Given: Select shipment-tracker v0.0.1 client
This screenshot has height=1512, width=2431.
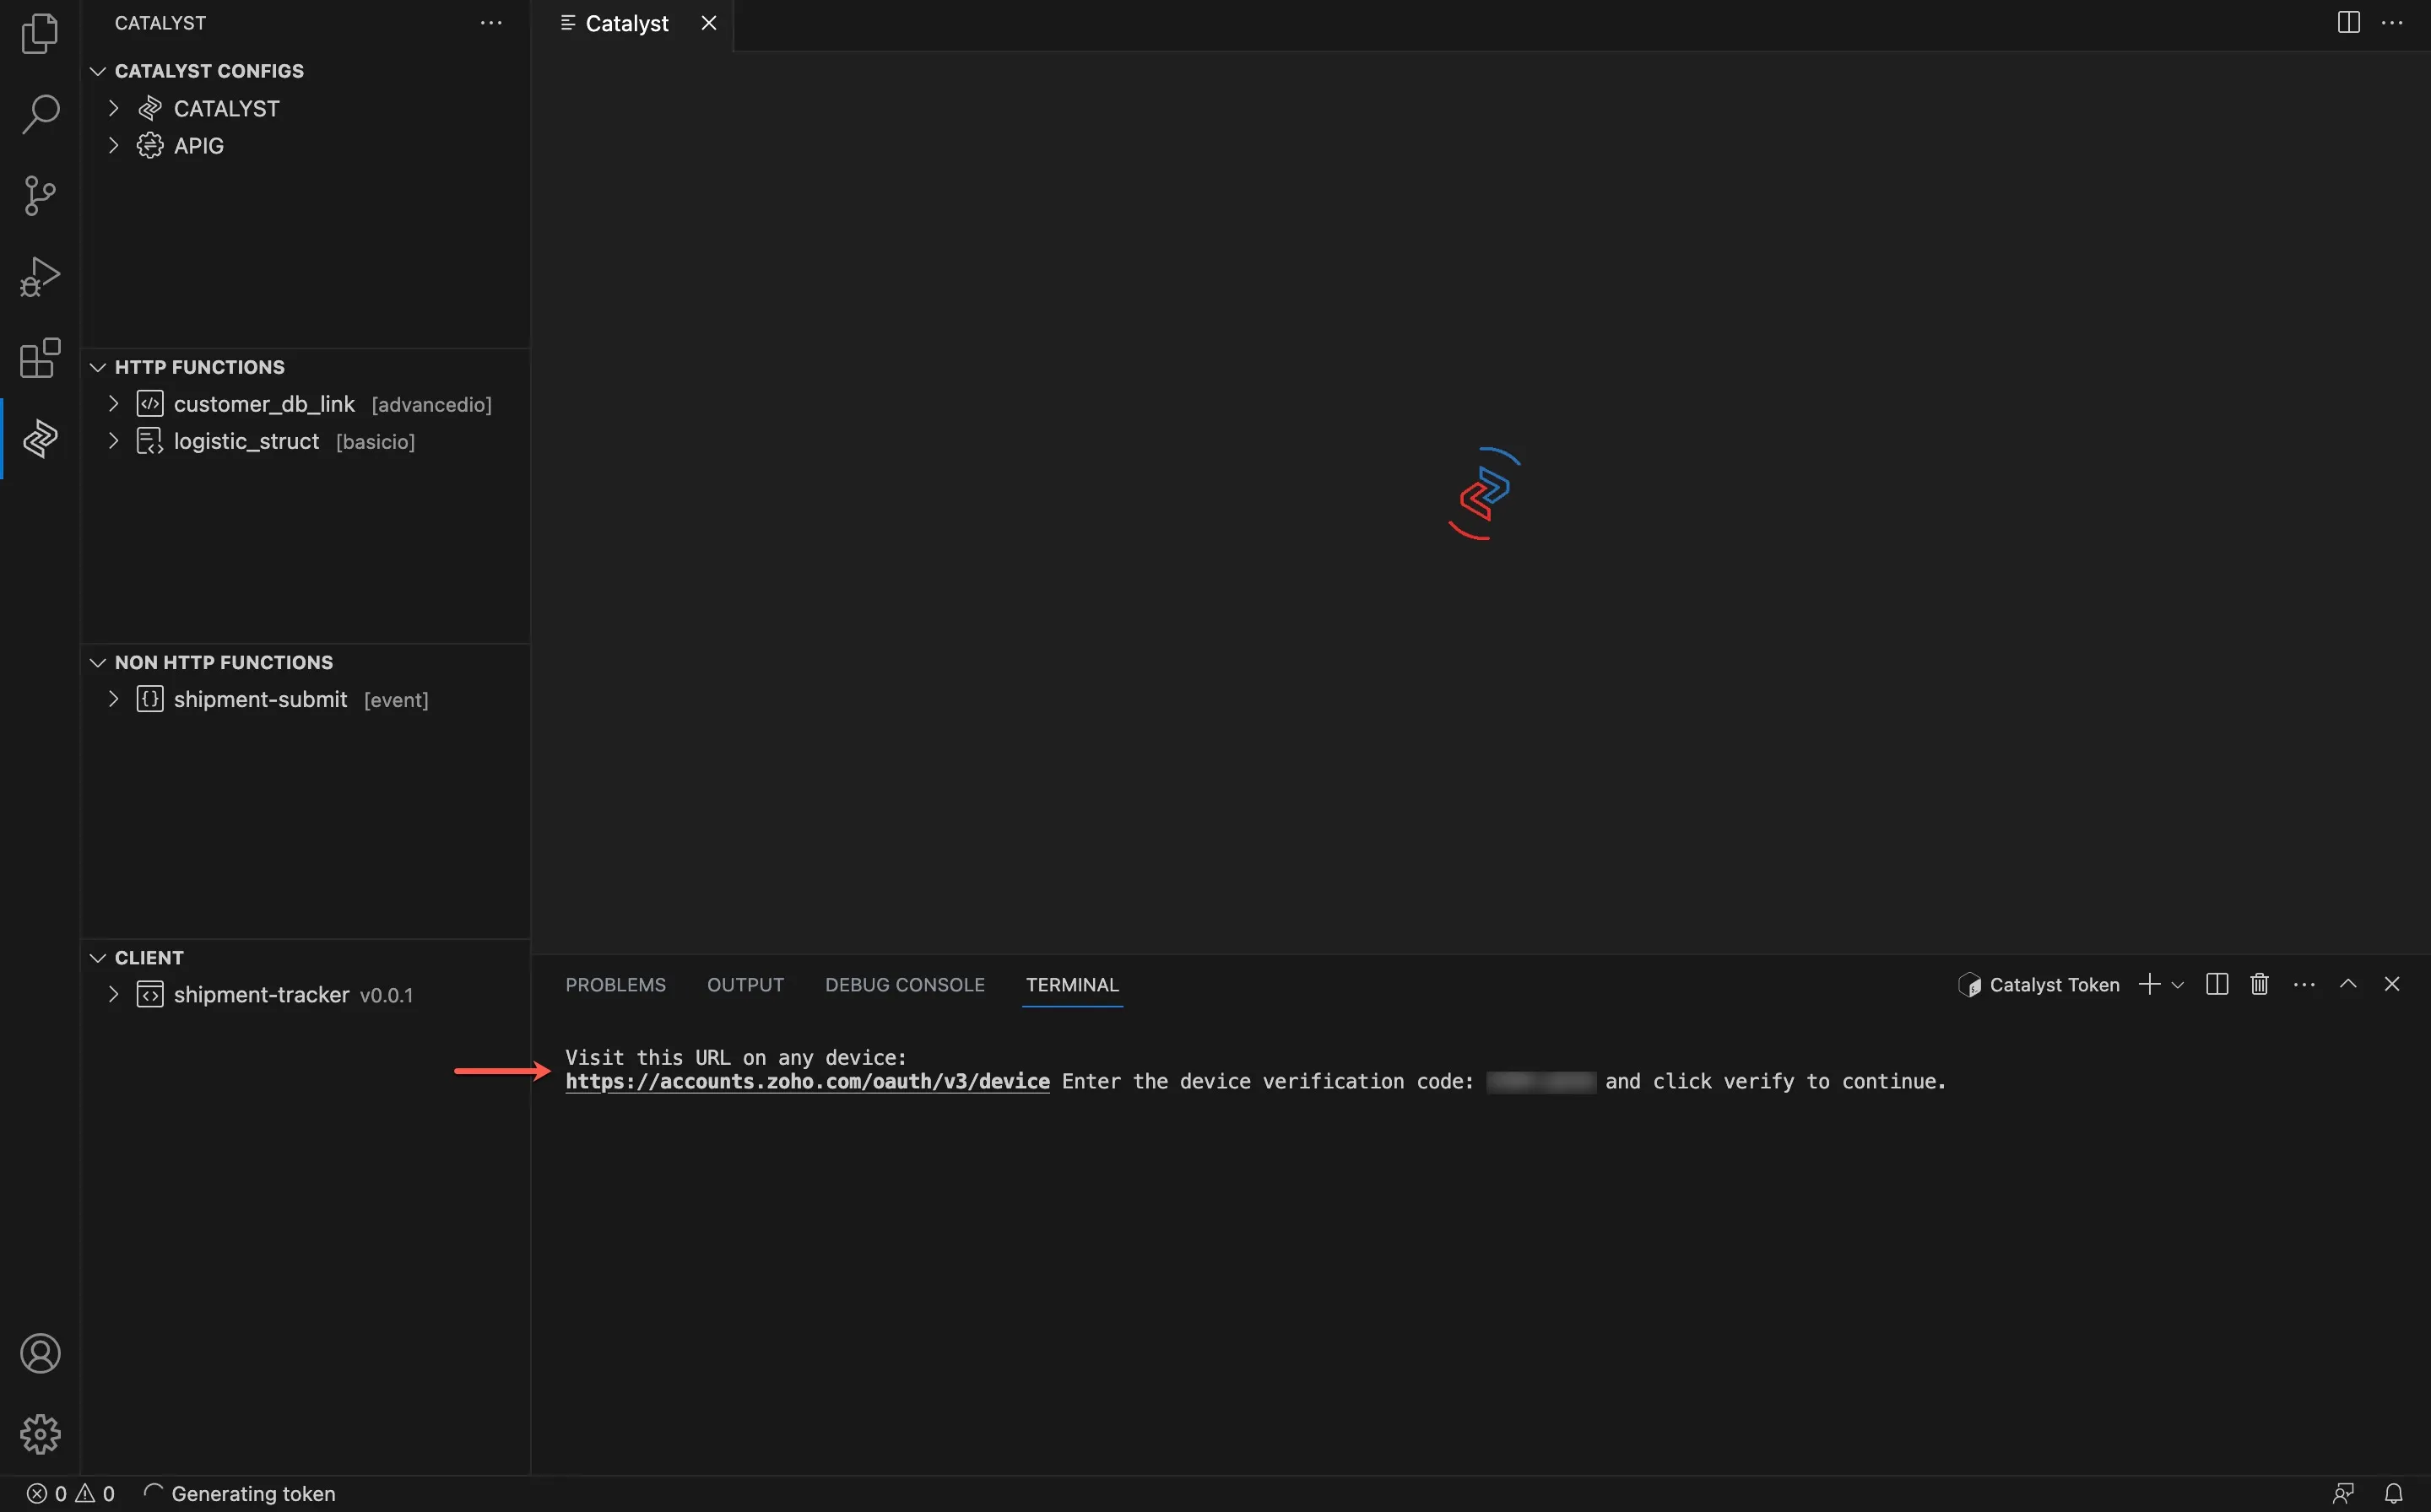Looking at the screenshot, I should (305, 995).
